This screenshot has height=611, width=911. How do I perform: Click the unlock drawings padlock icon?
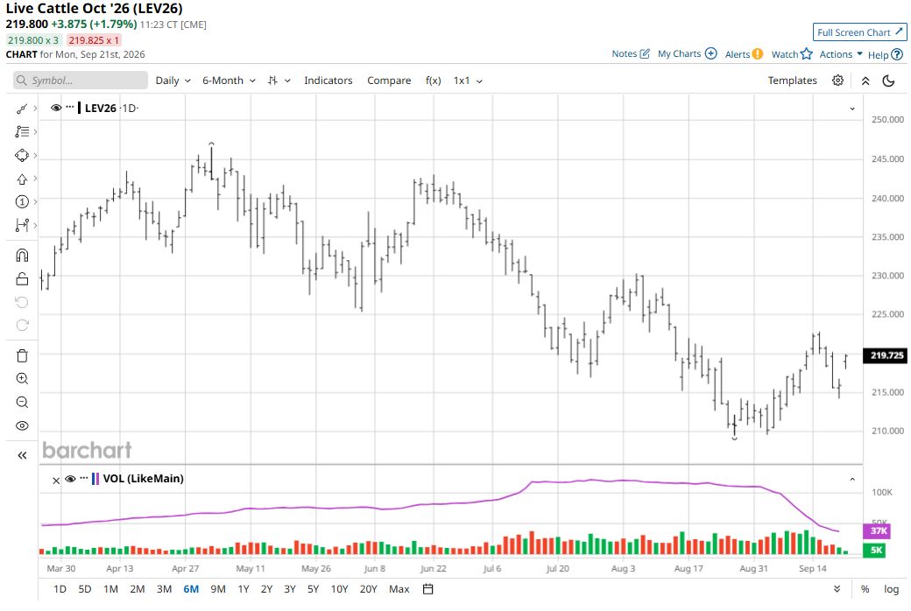click(x=22, y=278)
